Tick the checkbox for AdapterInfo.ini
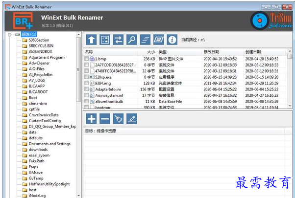 click(x=86, y=89)
